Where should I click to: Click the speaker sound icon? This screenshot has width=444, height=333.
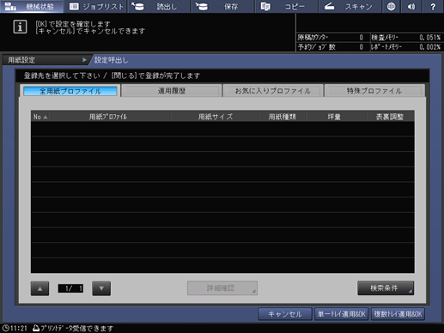coord(411,6)
